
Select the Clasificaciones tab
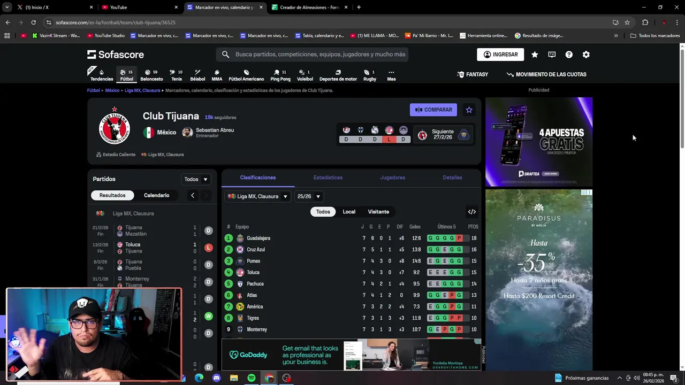[x=258, y=178]
